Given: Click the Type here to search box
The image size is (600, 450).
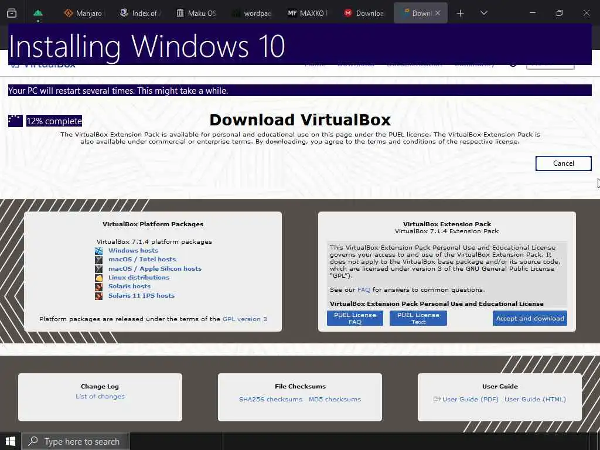Looking at the screenshot, I should coord(76,441).
